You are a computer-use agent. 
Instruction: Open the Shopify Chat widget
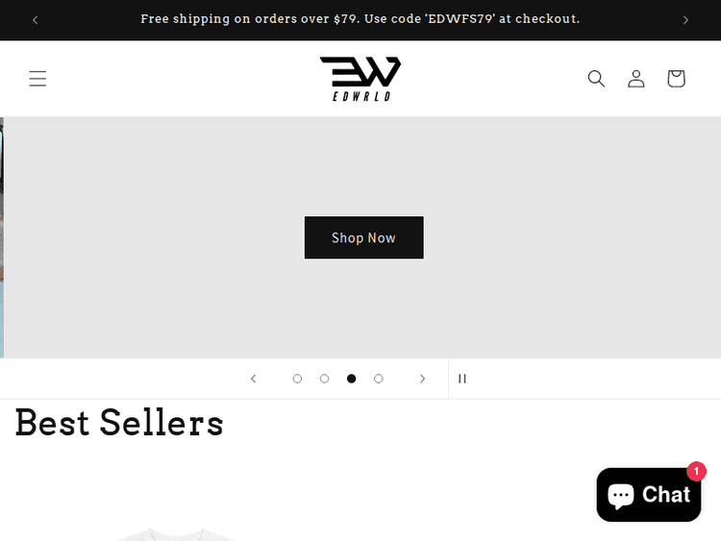[x=649, y=495]
